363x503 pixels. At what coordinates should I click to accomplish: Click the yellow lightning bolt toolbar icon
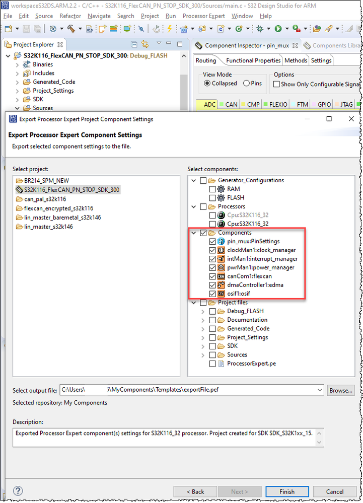[169, 29]
